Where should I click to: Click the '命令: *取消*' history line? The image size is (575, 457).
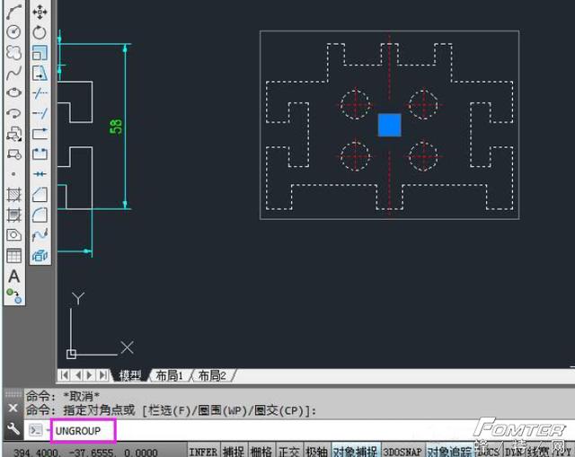click(62, 396)
